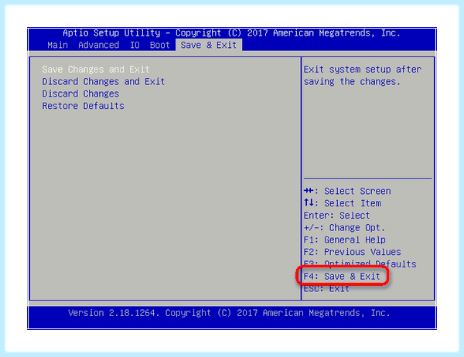Viewport: 464px width, 357px height.
Task: Click the Version 2.18.1264 footer text
Action: 230,313
